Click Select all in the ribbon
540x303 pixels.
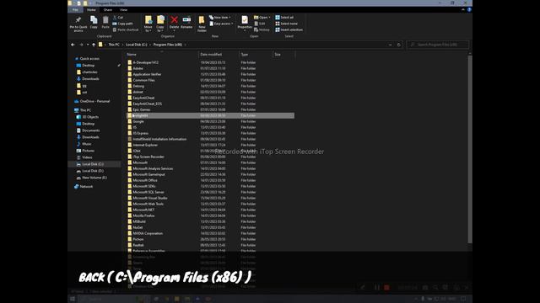(x=284, y=17)
